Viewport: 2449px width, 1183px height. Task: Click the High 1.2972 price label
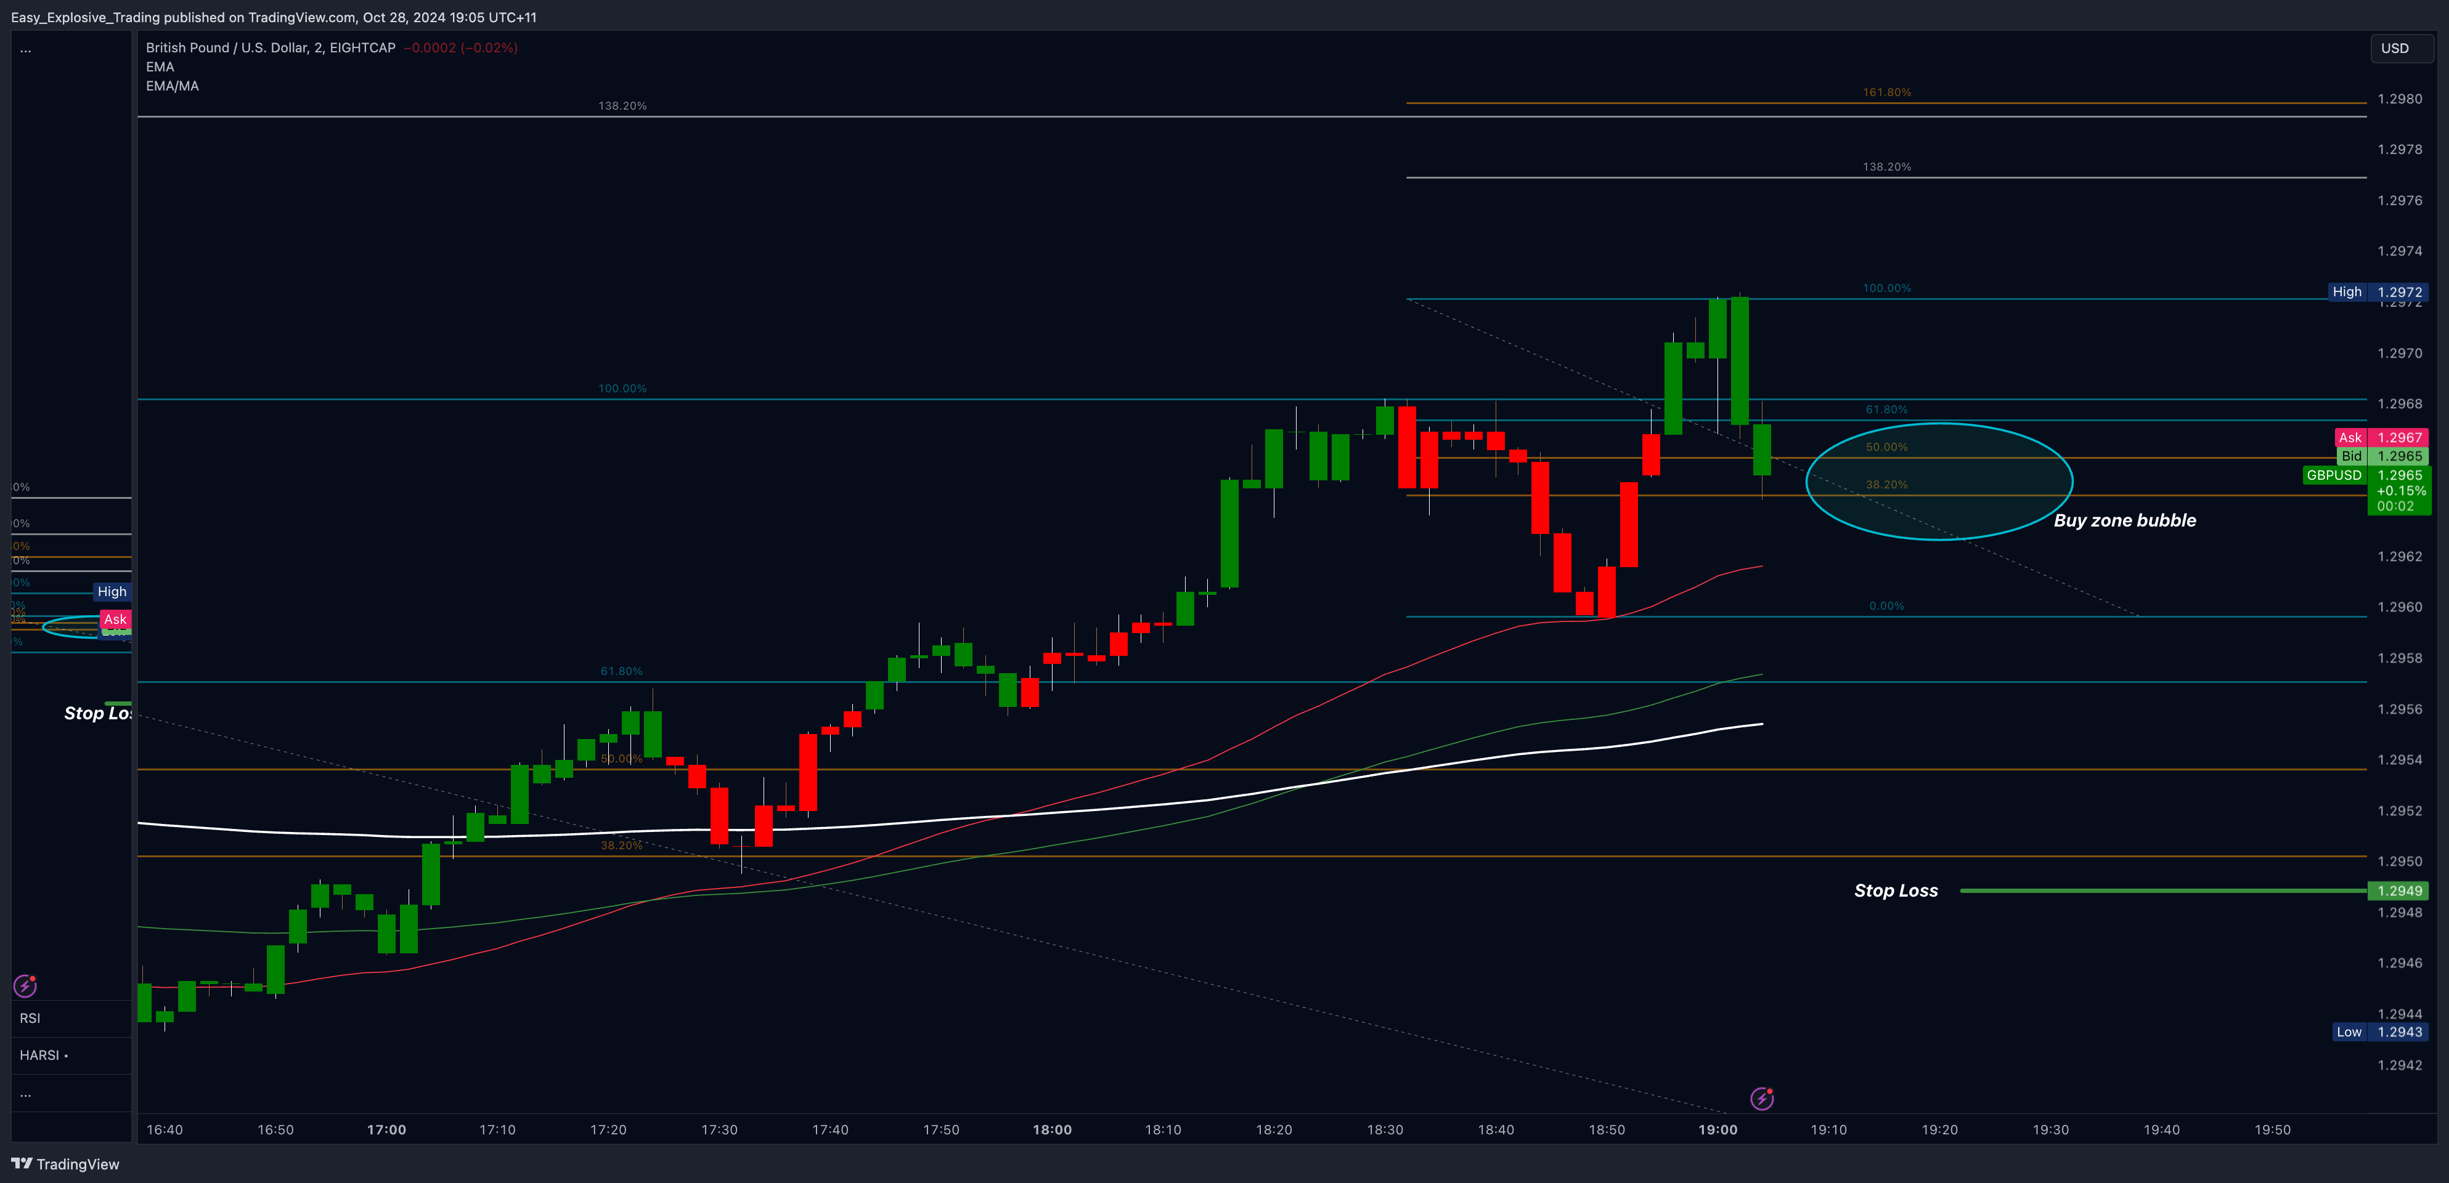tap(2379, 292)
